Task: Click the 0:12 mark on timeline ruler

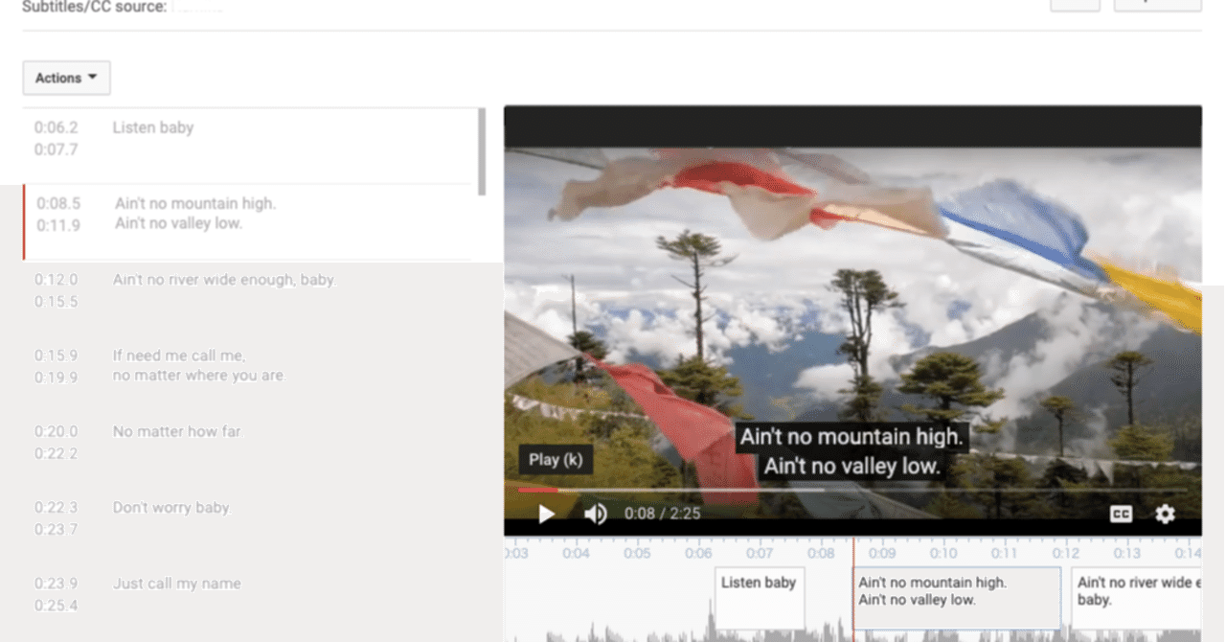Action: pyautogui.click(x=1066, y=553)
